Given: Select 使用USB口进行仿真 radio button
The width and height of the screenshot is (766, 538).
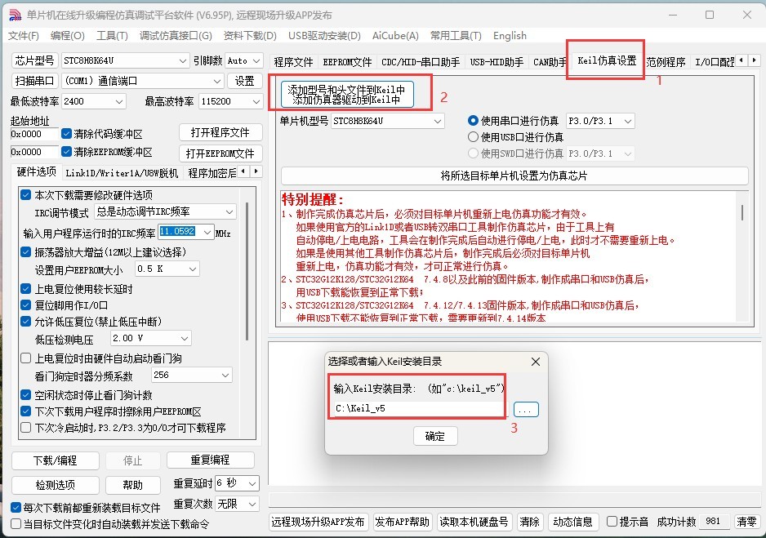Looking at the screenshot, I should coord(472,137).
